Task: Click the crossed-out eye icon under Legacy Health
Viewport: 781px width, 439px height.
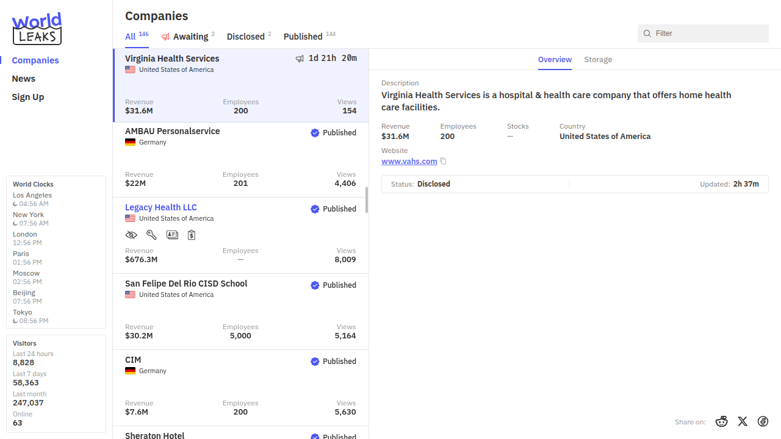Action: coord(131,235)
